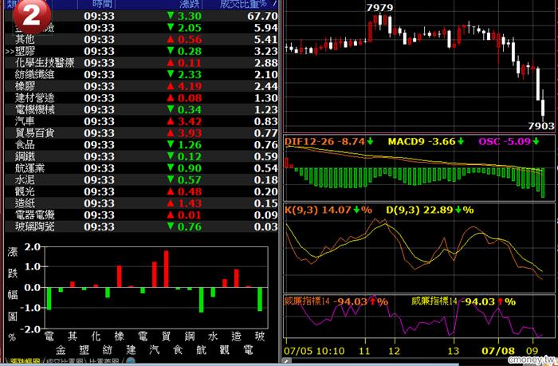The height and width of the screenshot is (366, 558).
Task: Select the 化學生技醫療 sector row
Action: click(x=141, y=63)
